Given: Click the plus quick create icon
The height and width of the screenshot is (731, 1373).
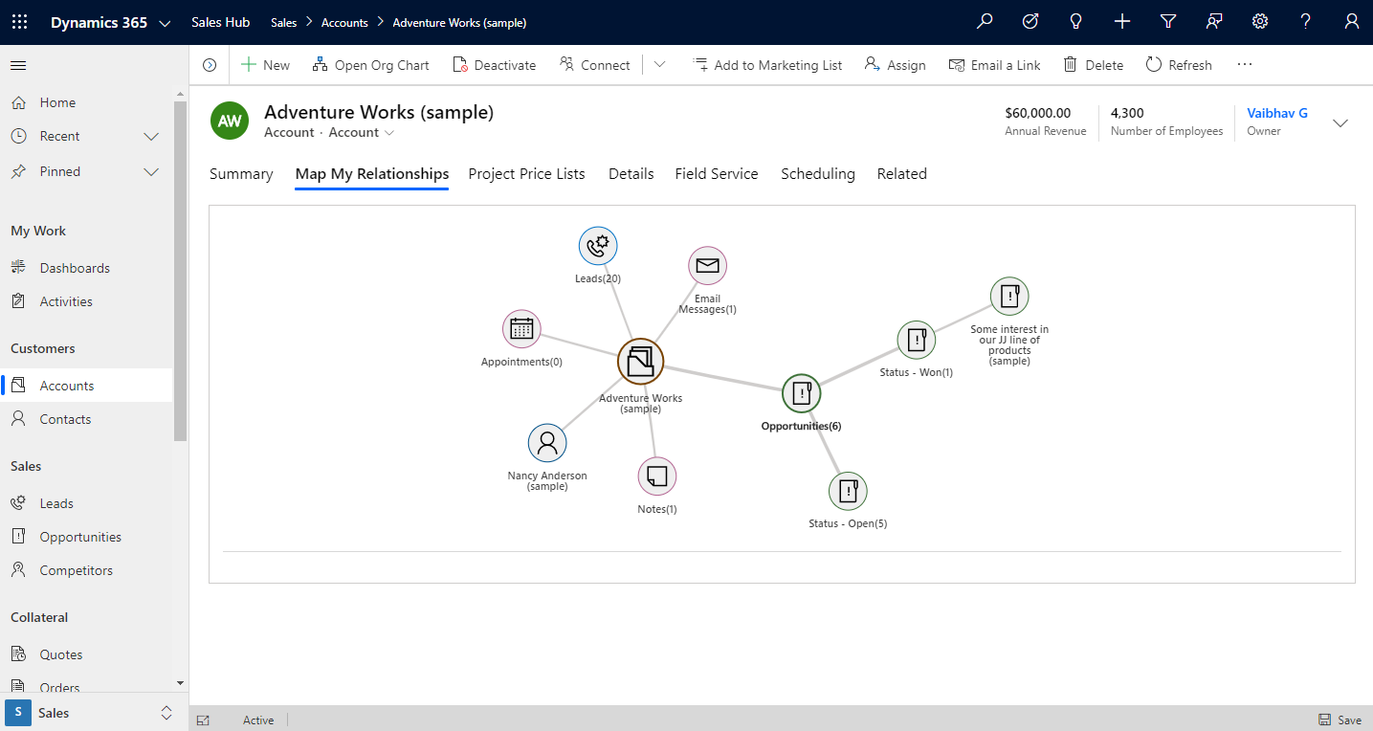Looking at the screenshot, I should (1122, 22).
